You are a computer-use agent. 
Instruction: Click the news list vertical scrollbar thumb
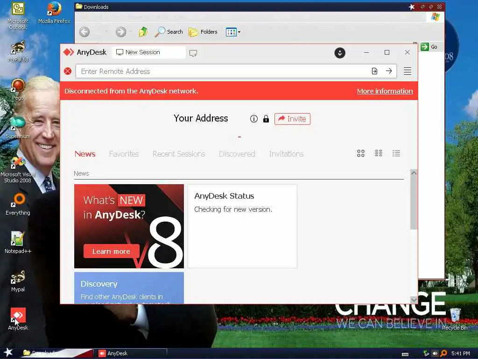coord(414,203)
